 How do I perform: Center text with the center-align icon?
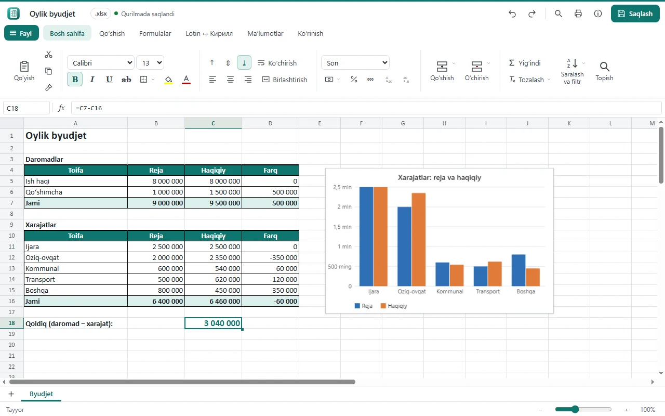[x=230, y=80]
